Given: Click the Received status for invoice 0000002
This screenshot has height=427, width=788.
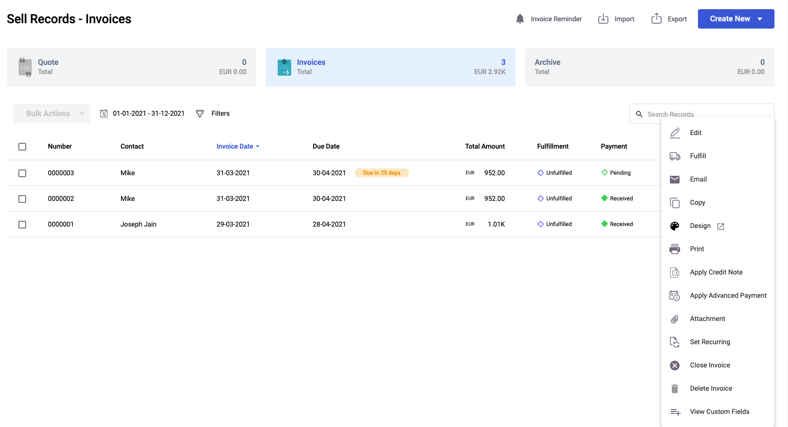Looking at the screenshot, I should click(617, 198).
